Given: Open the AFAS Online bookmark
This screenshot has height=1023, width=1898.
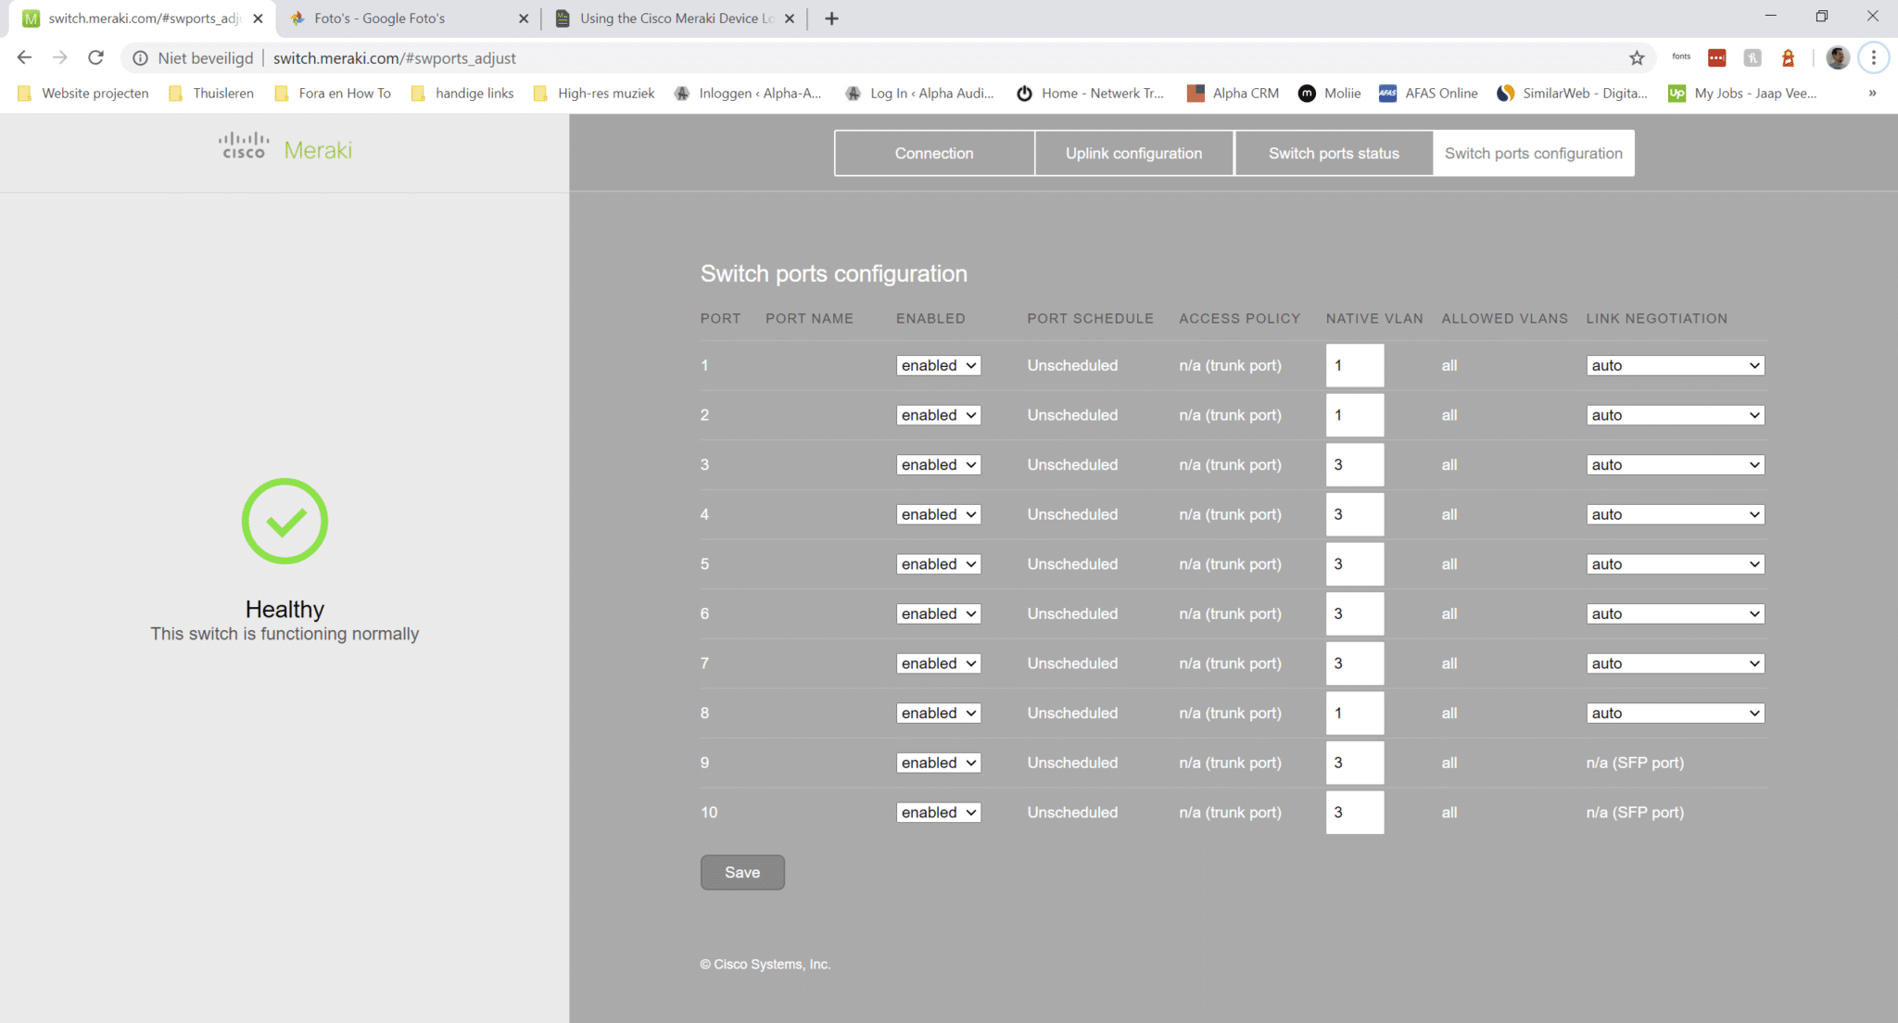Looking at the screenshot, I should pyautogui.click(x=1428, y=93).
